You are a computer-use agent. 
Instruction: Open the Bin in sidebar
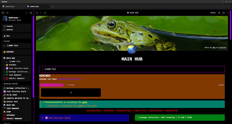click(16, 36)
